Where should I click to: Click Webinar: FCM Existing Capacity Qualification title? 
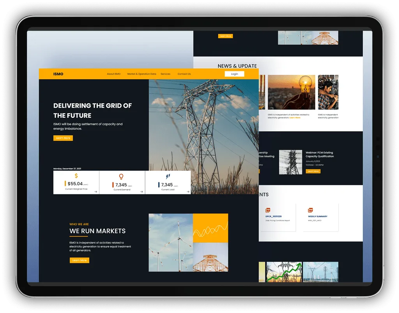click(x=320, y=154)
